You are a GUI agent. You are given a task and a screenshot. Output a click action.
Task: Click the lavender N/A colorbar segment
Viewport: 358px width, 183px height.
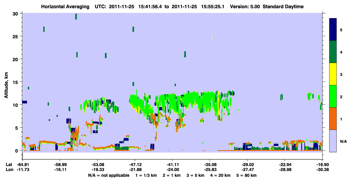pos(333,141)
